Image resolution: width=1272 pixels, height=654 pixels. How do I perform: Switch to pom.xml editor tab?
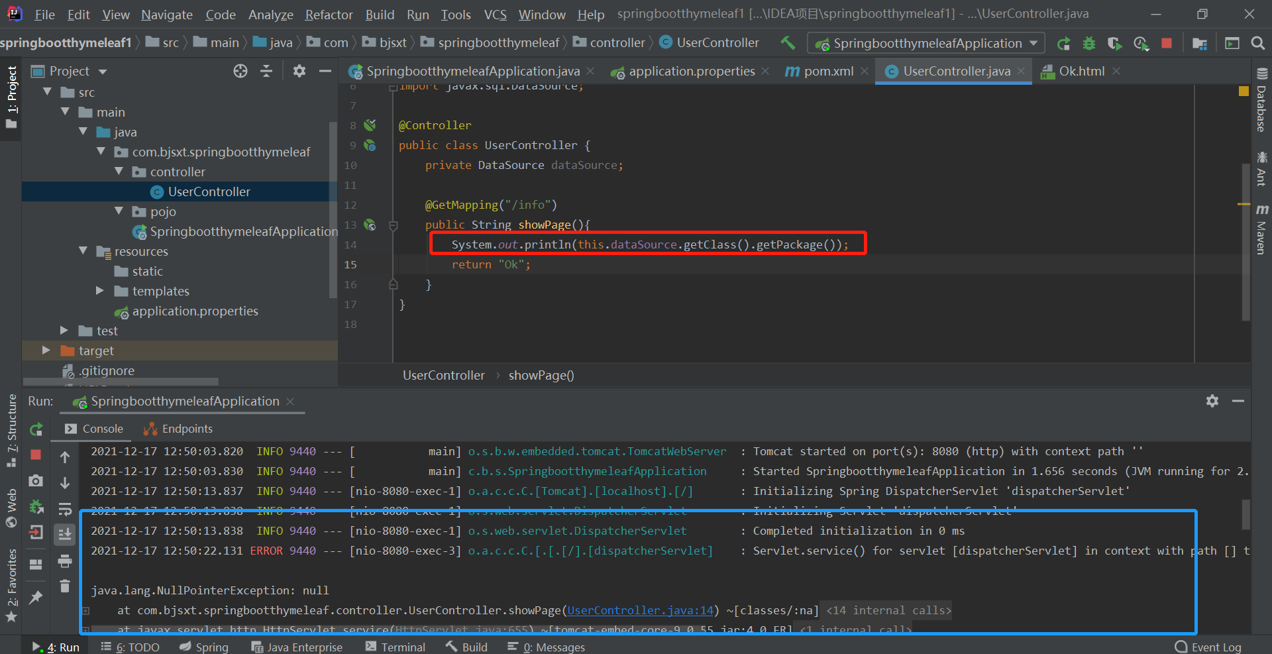click(x=828, y=71)
